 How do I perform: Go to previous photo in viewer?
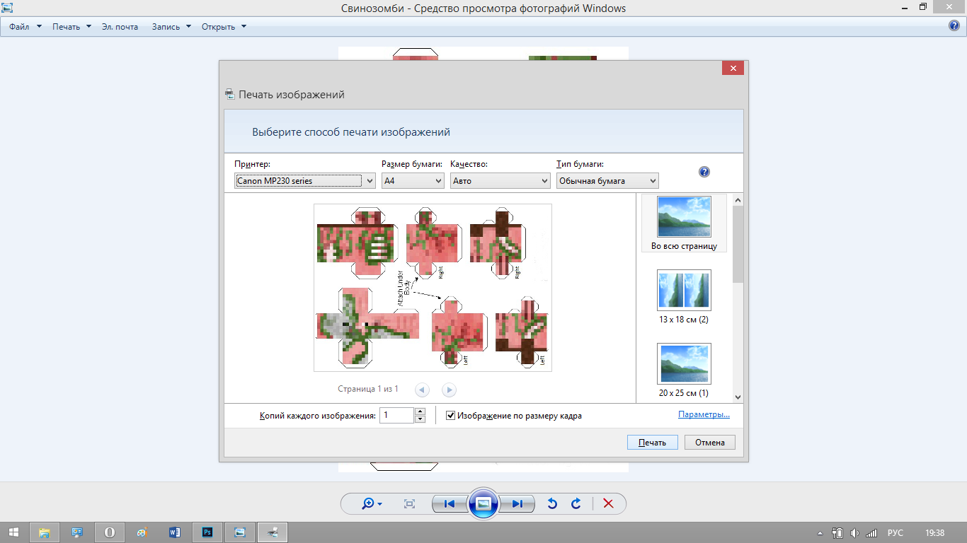(450, 503)
